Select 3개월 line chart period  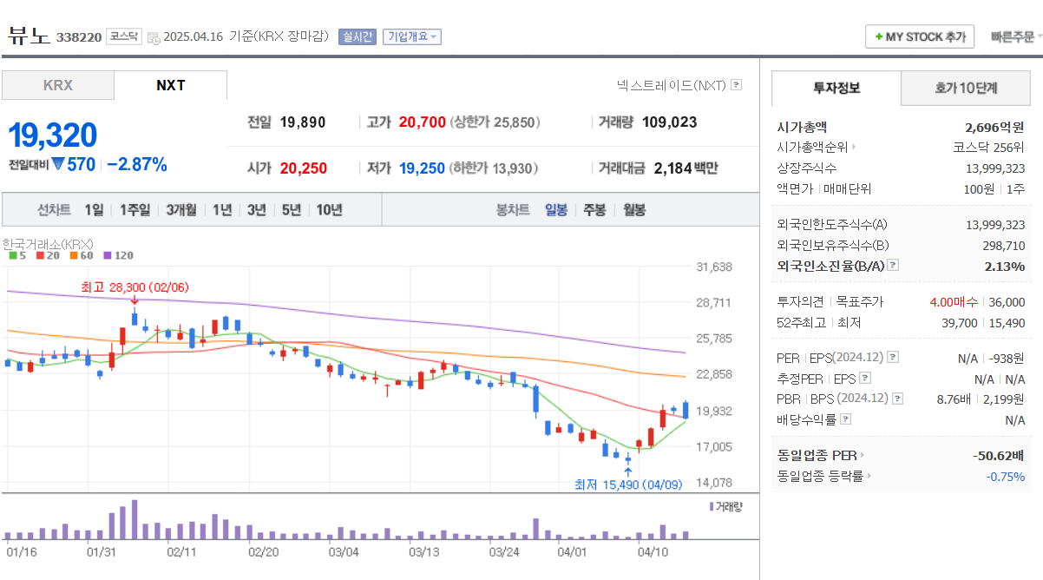click(x=181, y=209)
